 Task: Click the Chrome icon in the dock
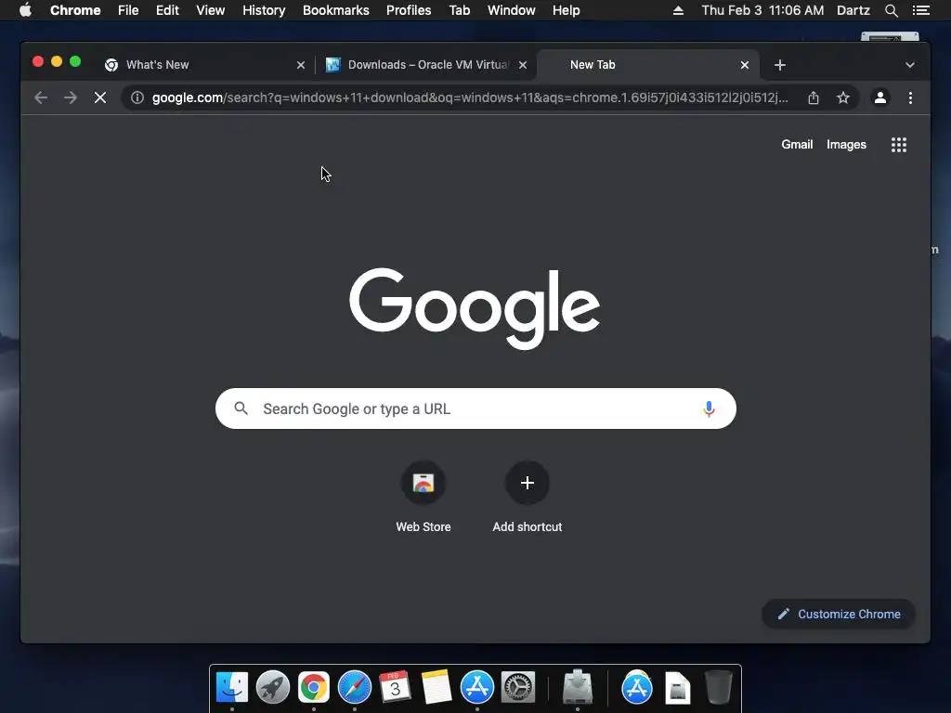tap(314, 688)
